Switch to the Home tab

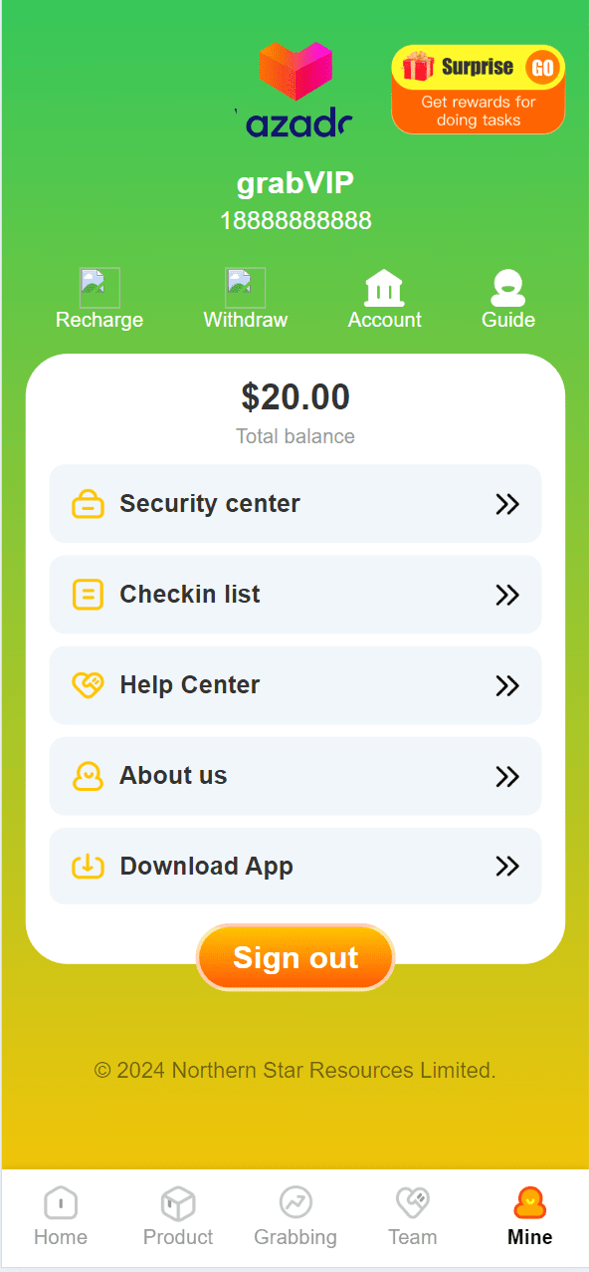pos(61,1217)
